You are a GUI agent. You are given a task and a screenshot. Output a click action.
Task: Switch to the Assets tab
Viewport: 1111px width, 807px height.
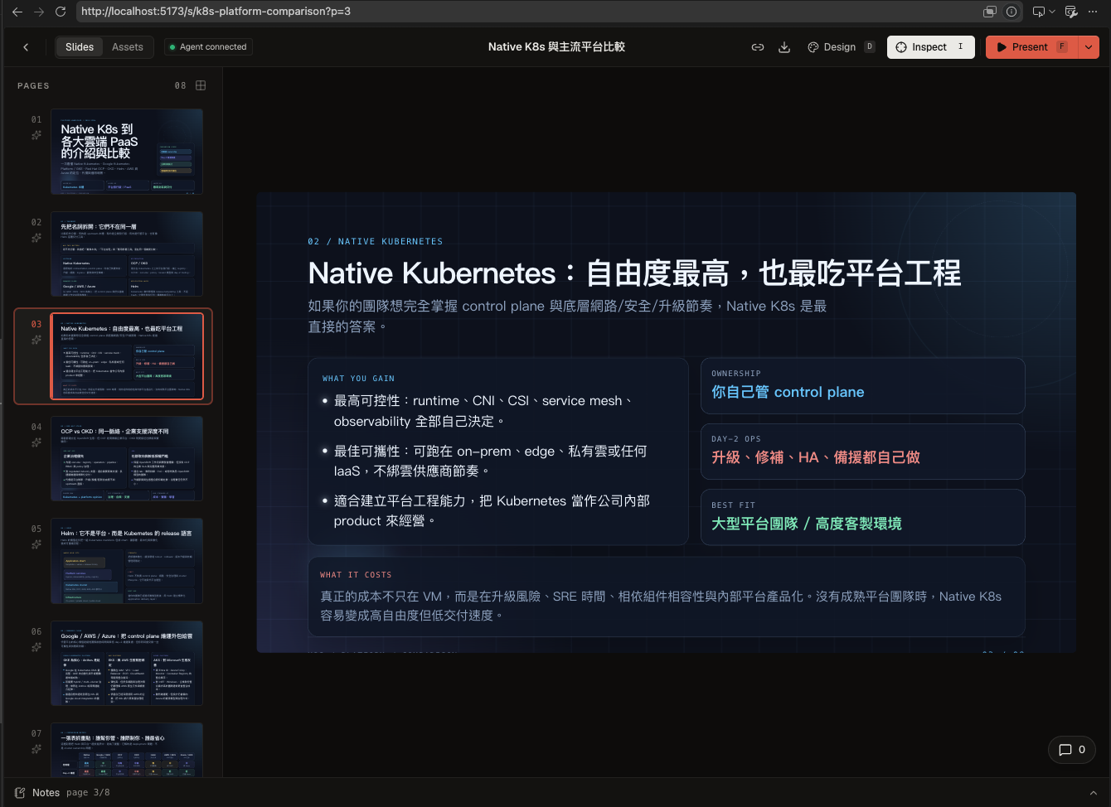coord(128,47)
